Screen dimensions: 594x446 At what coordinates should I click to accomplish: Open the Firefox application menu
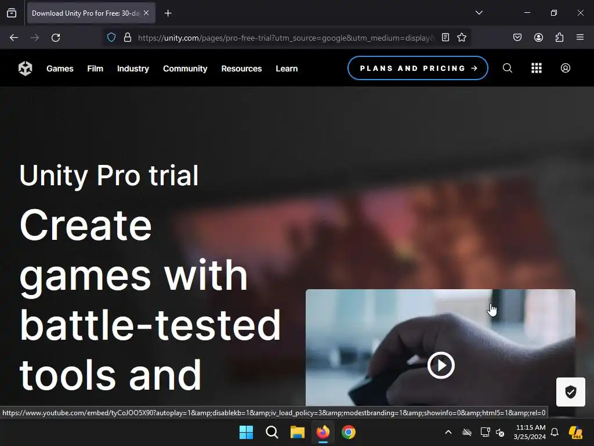[x=580, y=38]
